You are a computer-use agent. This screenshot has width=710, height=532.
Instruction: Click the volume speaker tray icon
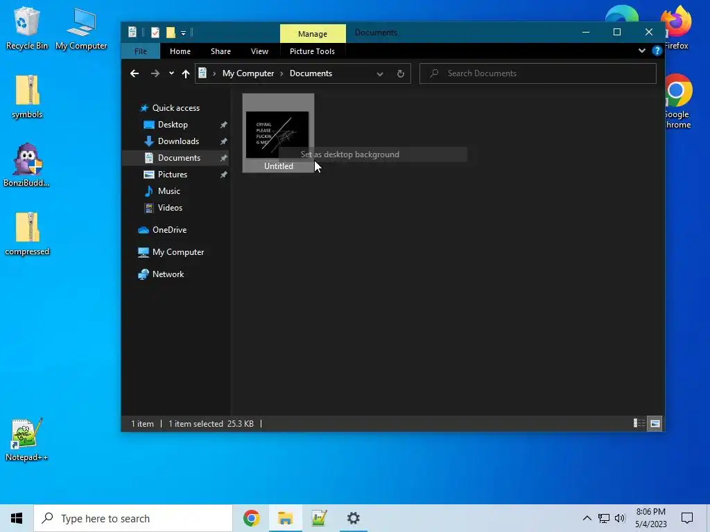pyautogui.click(x=620, y=518)
